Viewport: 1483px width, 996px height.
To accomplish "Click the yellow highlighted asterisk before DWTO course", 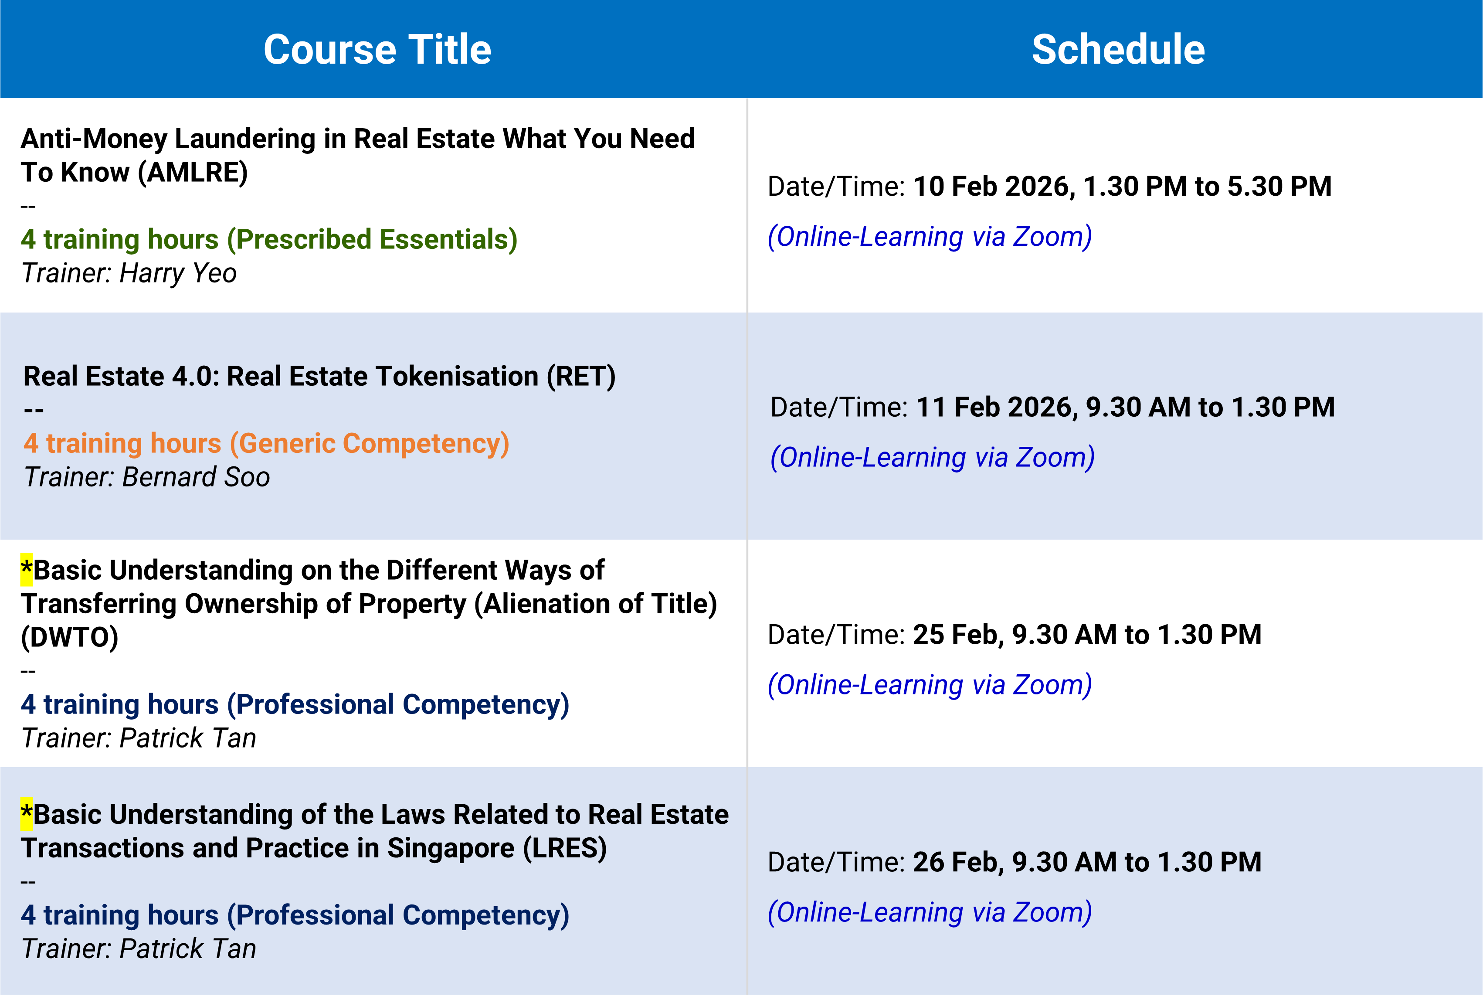I will (x=26, y=569).
